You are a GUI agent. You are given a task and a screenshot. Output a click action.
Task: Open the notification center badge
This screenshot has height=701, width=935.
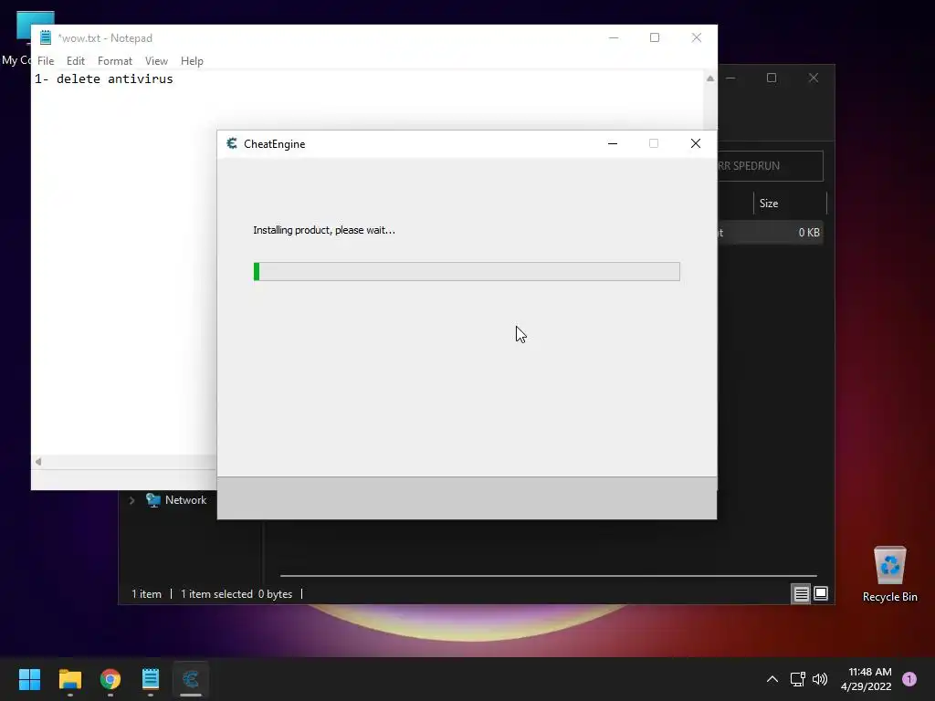click(909, 679)
